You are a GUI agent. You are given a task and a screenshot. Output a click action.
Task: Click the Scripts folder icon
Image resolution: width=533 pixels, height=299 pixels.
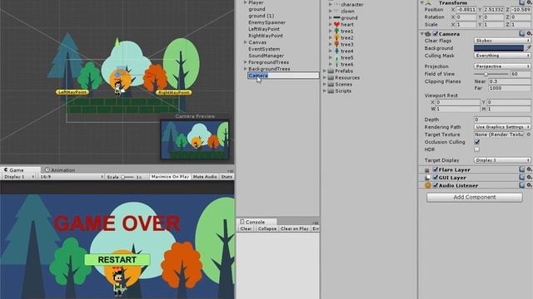coord(331,91)
